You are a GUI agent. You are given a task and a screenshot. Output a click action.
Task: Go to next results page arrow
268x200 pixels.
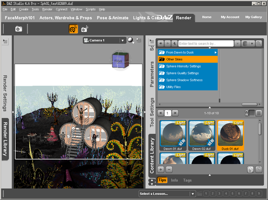click(x=175, y=113)
